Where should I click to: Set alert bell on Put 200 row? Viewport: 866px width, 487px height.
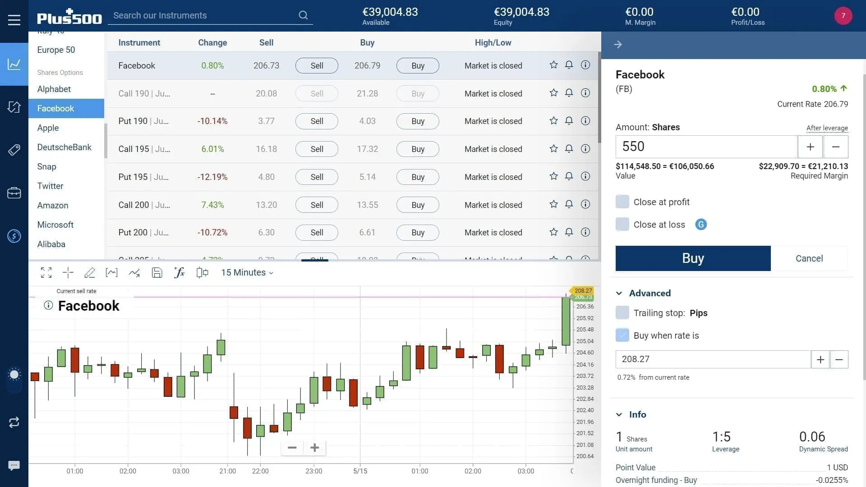pyautogui.click(x=569, y=232)
